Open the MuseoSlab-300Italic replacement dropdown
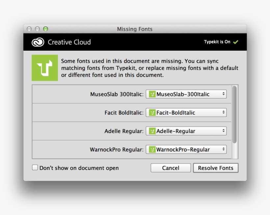Viewport: 270px width, 215px height. coord(186,94)
